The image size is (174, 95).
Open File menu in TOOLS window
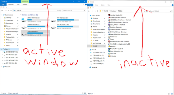(90, 5)
